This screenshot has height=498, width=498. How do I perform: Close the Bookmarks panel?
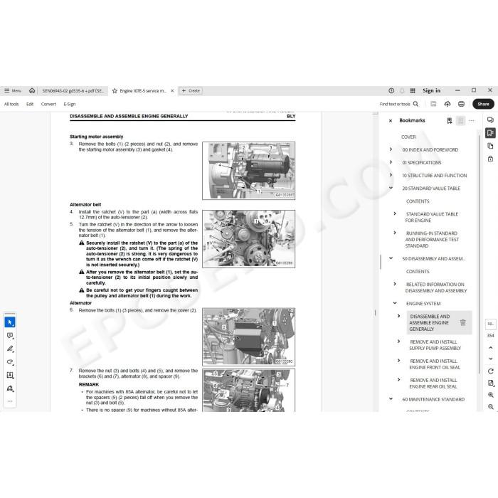point(391,121)
